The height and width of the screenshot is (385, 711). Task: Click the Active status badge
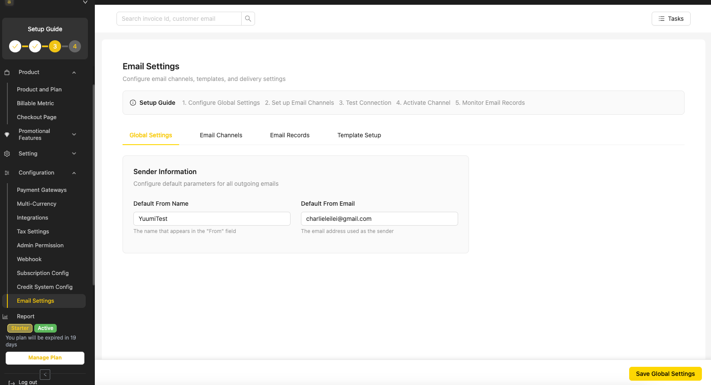click(45, 328)
